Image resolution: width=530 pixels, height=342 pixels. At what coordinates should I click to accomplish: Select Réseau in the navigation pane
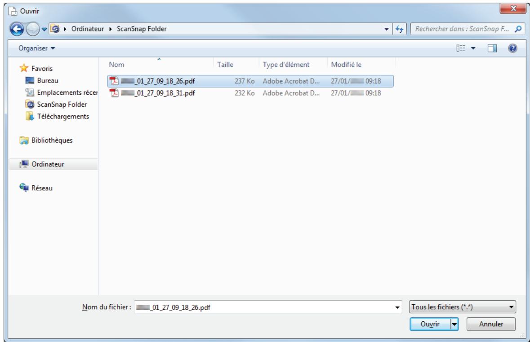tap(36, 188)
